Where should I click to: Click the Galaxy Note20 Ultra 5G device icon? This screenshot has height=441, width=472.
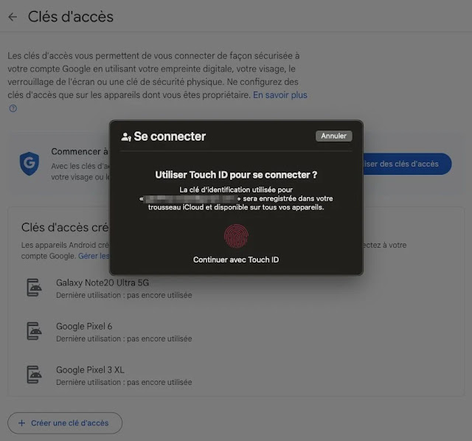[x=34, y=288]
